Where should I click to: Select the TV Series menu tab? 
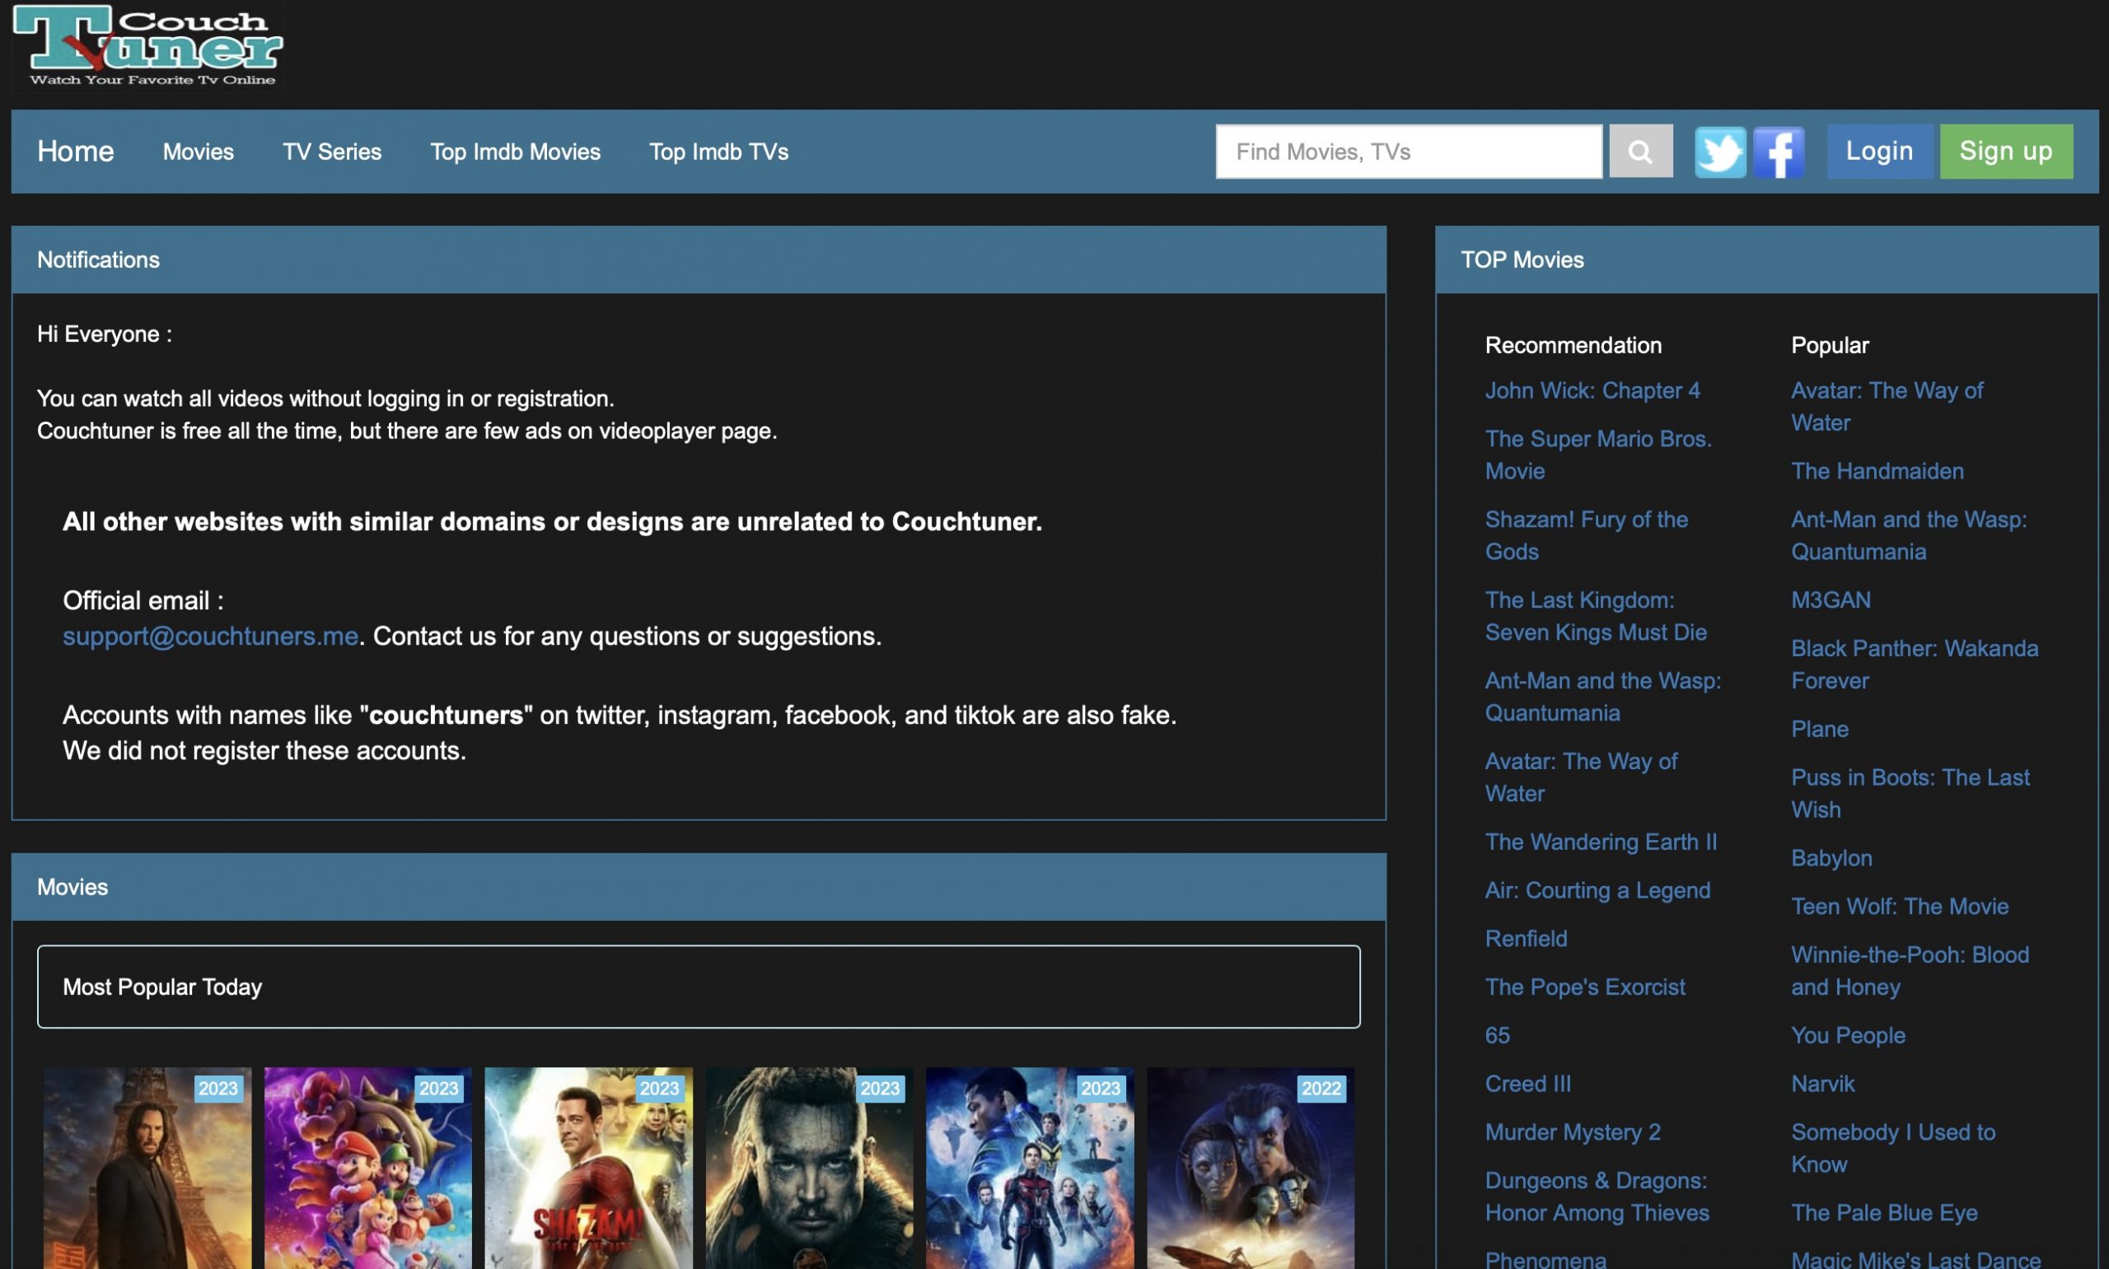coord(331,149)
